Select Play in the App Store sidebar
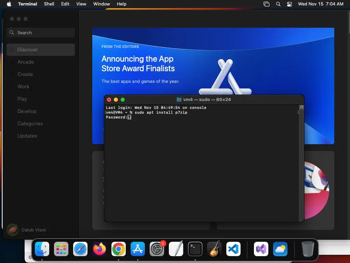The width and height of the screenshot is (350, 263). pyautogui.click(x=41, y=99)
